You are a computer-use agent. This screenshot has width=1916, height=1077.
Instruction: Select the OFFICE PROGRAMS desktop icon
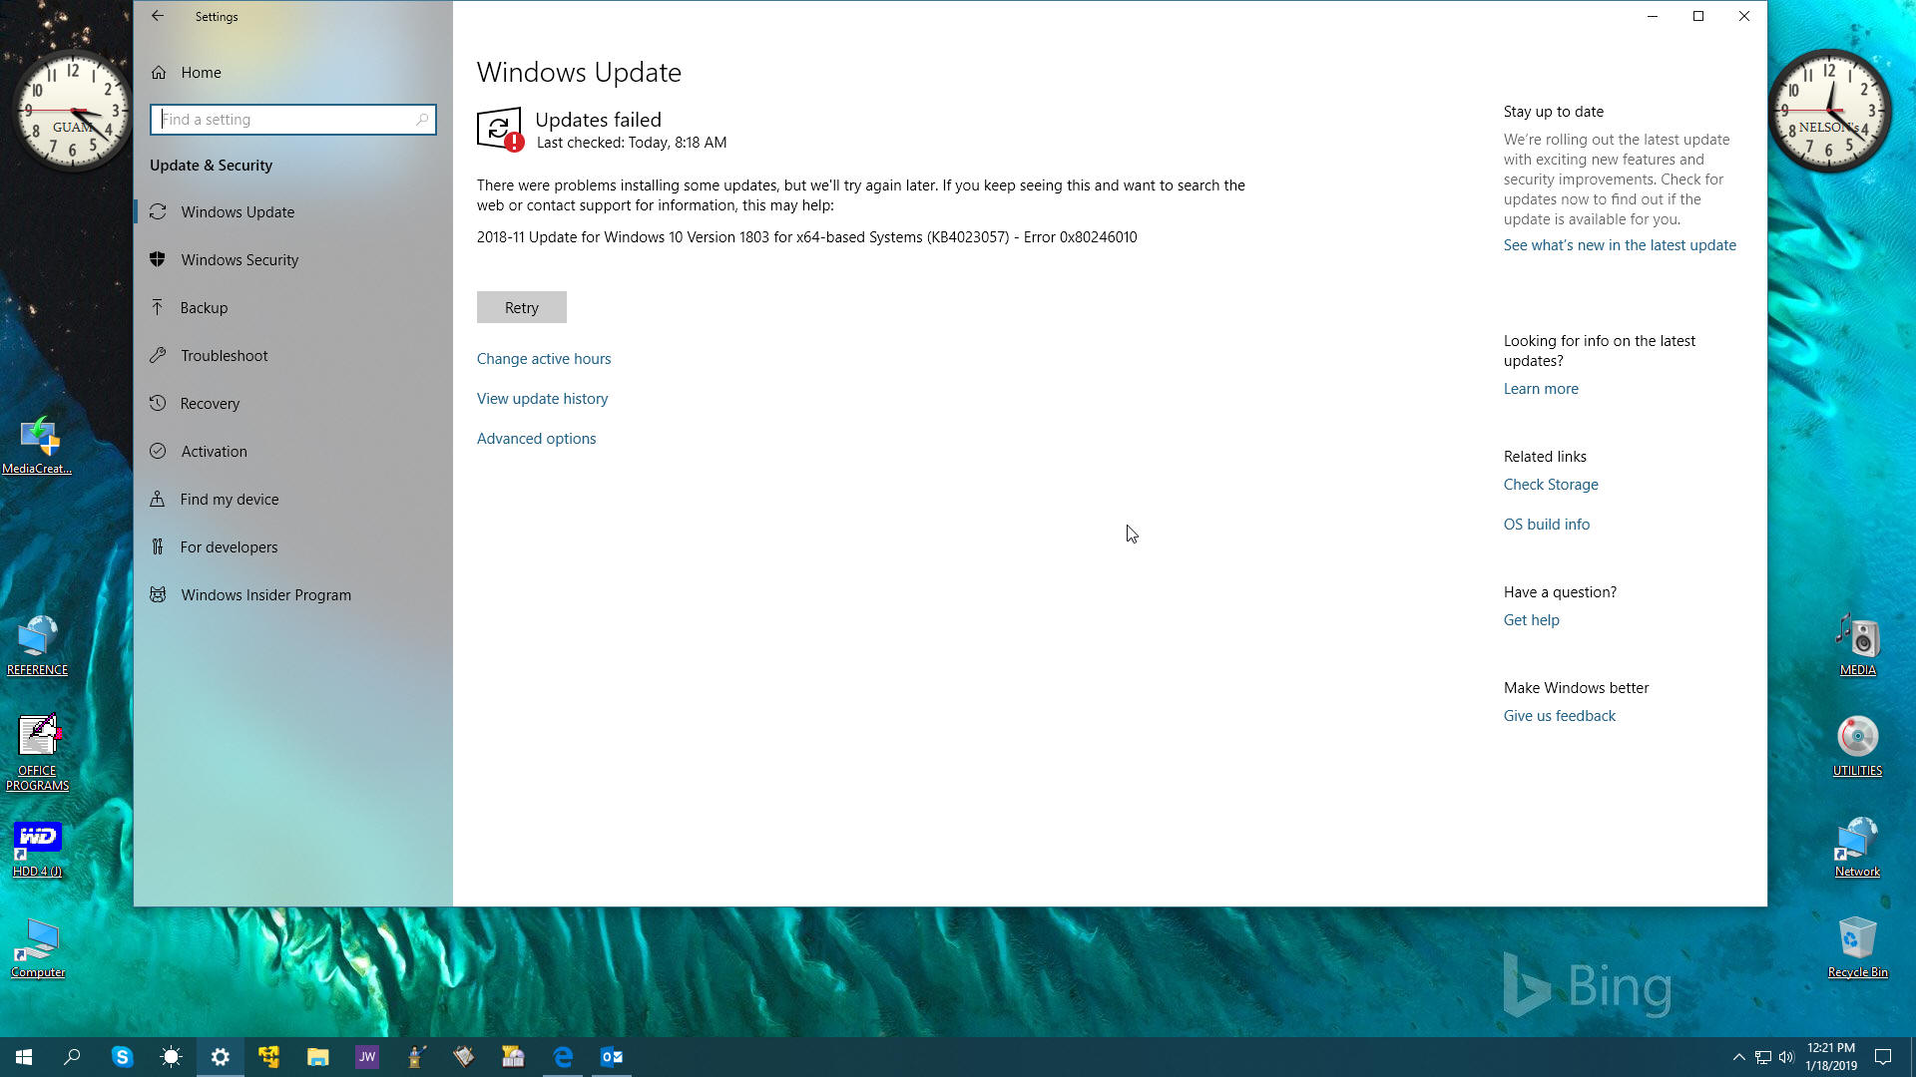click(37, 754)
